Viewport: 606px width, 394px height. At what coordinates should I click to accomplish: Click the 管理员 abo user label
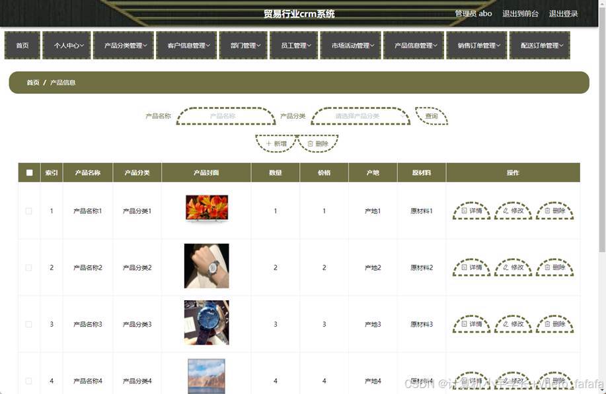coord(473,14)
